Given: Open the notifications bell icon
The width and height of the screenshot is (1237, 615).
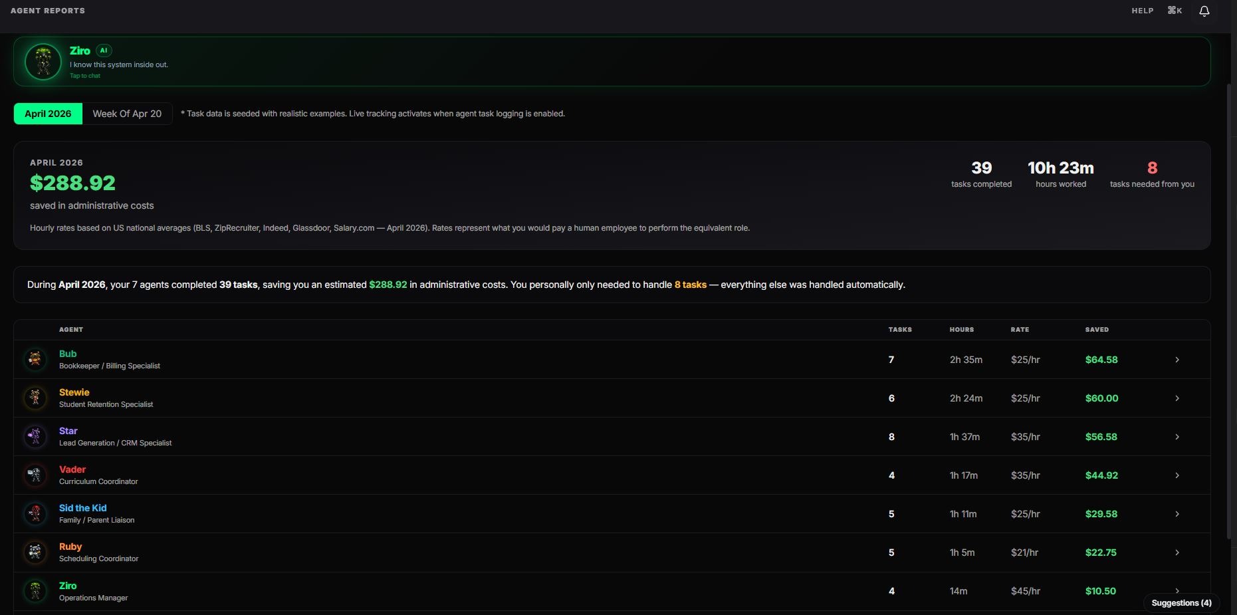Looking at the screenshot, I should coord(1204,11).
